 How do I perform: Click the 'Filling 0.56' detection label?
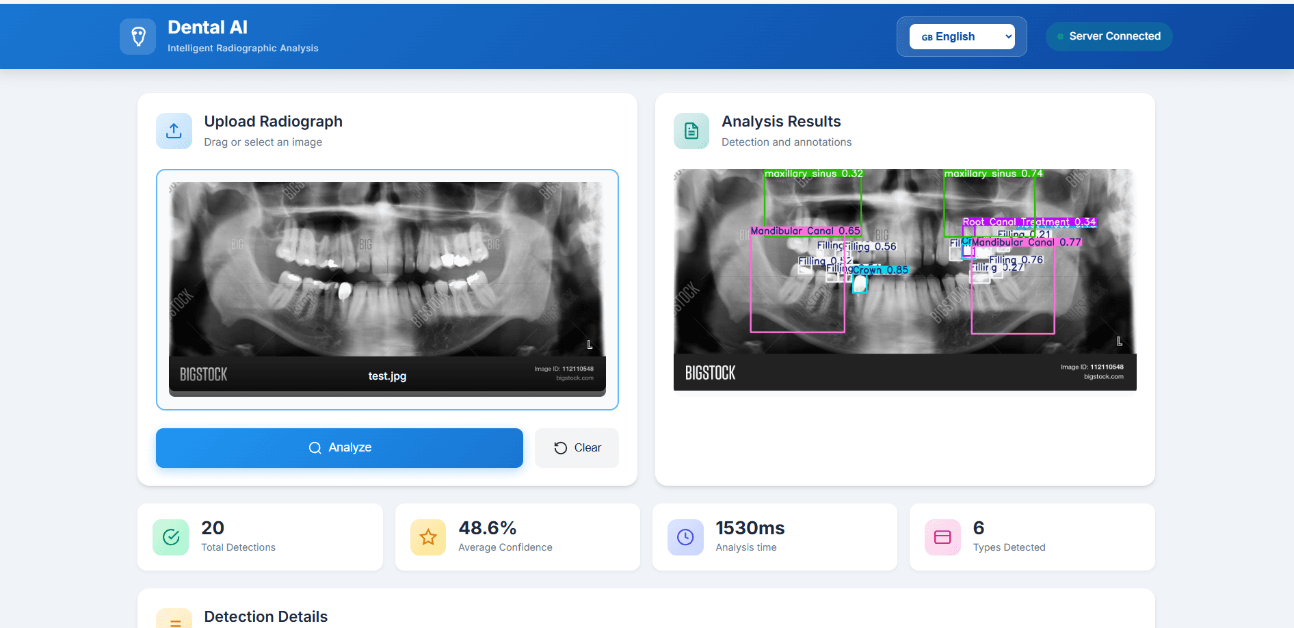point(869,246)
